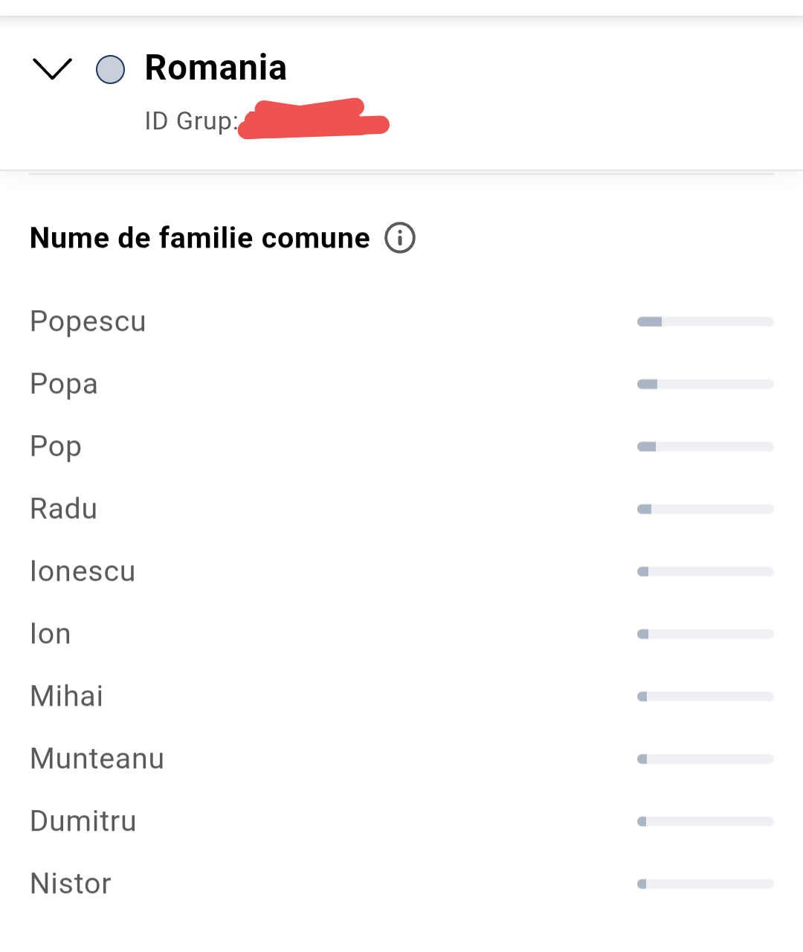Screen dimensions: 803x952
Task: Open the Ionescu surname entry
Action: pos(83,571)
